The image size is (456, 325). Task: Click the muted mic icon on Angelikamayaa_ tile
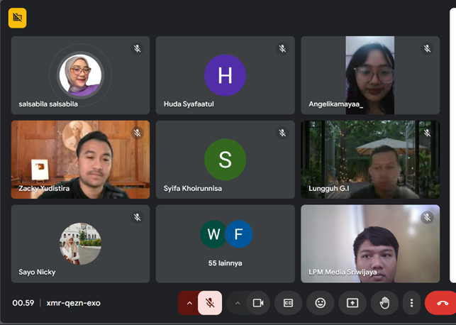pos(427,49)
